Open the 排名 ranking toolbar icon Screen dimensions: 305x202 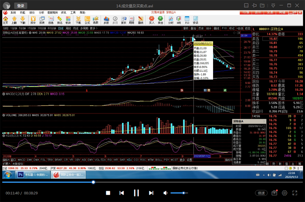pos(60,20)
